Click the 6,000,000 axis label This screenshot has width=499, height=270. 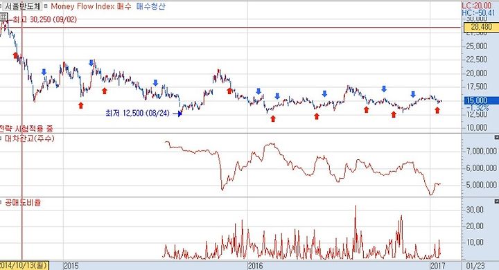coord(482,168)
